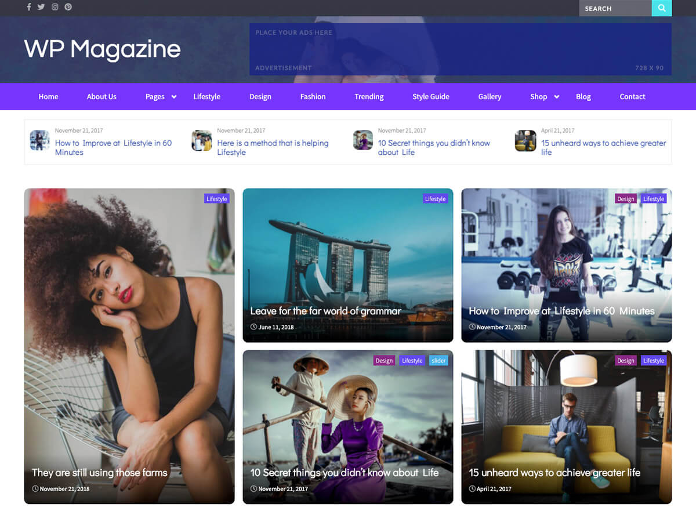
Task: Click the search input field
Action: click(x=615, y=8)
